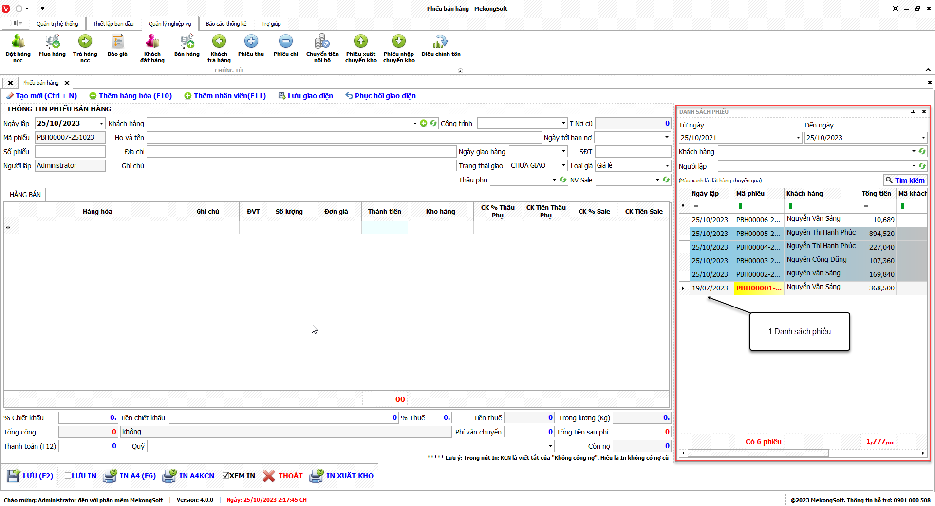The image size is (935, 506).
Task: Switch to Báo cáo thống kê tab
Action: pos(226,24)
